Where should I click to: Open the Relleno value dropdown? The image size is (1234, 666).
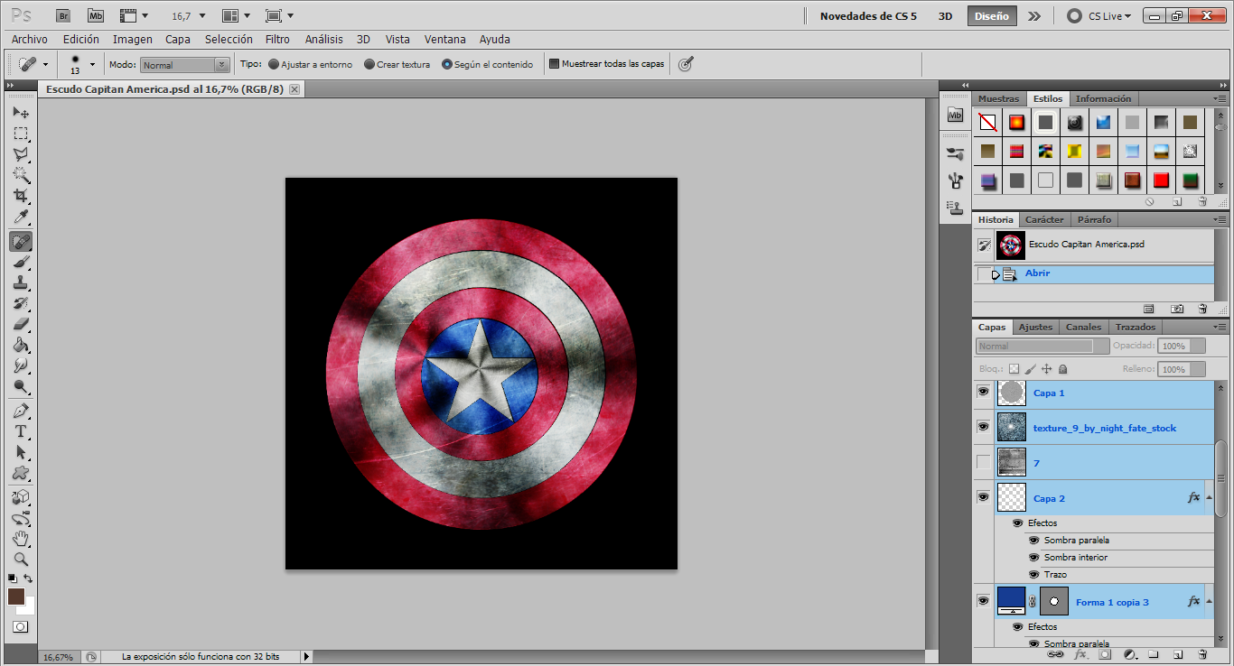coord(1197,369)
